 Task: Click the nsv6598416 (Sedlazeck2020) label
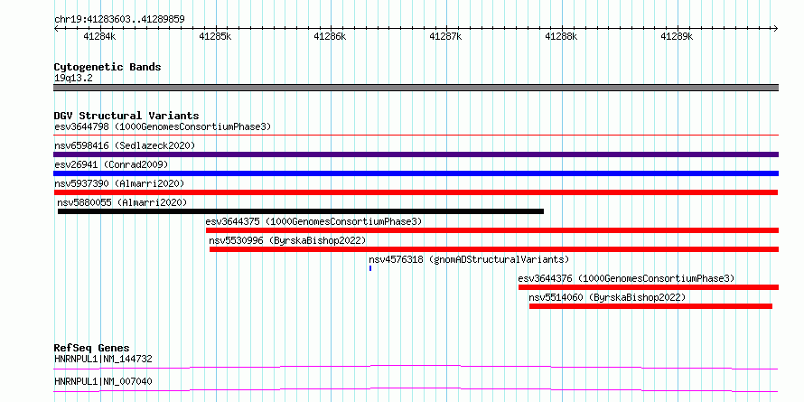pyautogui.click(x=125, y=145)
